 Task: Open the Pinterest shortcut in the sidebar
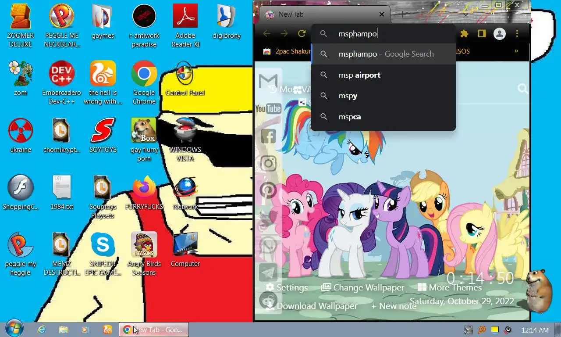pyautogui.click(x=268, y=190)
